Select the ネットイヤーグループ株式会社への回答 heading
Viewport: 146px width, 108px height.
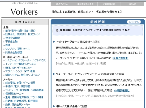[x=78, y=42]
